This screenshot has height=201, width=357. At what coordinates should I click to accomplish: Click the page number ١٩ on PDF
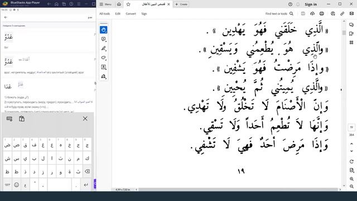(x=241, y=171)
